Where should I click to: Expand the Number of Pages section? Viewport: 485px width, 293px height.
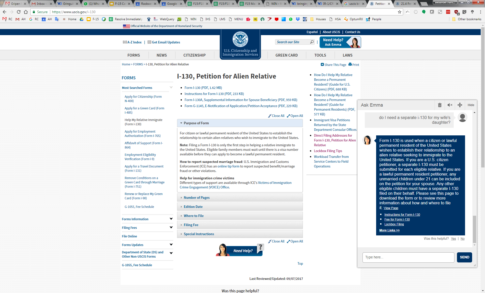coord(240,198)
